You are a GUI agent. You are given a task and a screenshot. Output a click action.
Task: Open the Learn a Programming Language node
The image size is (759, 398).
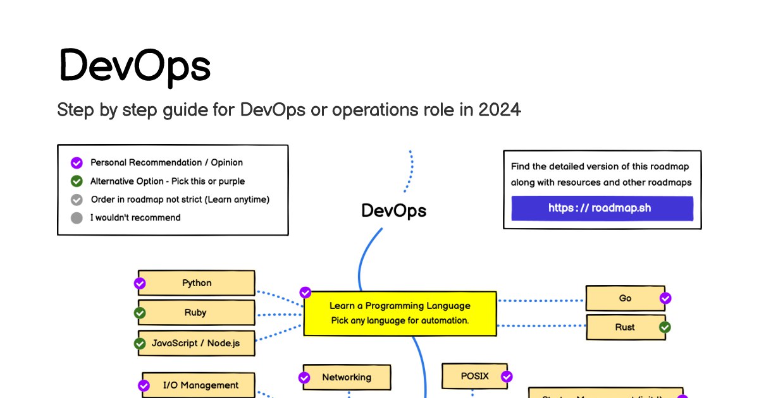400,313
